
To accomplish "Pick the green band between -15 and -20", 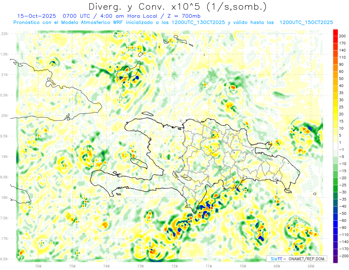I will (x=335, y=174).
